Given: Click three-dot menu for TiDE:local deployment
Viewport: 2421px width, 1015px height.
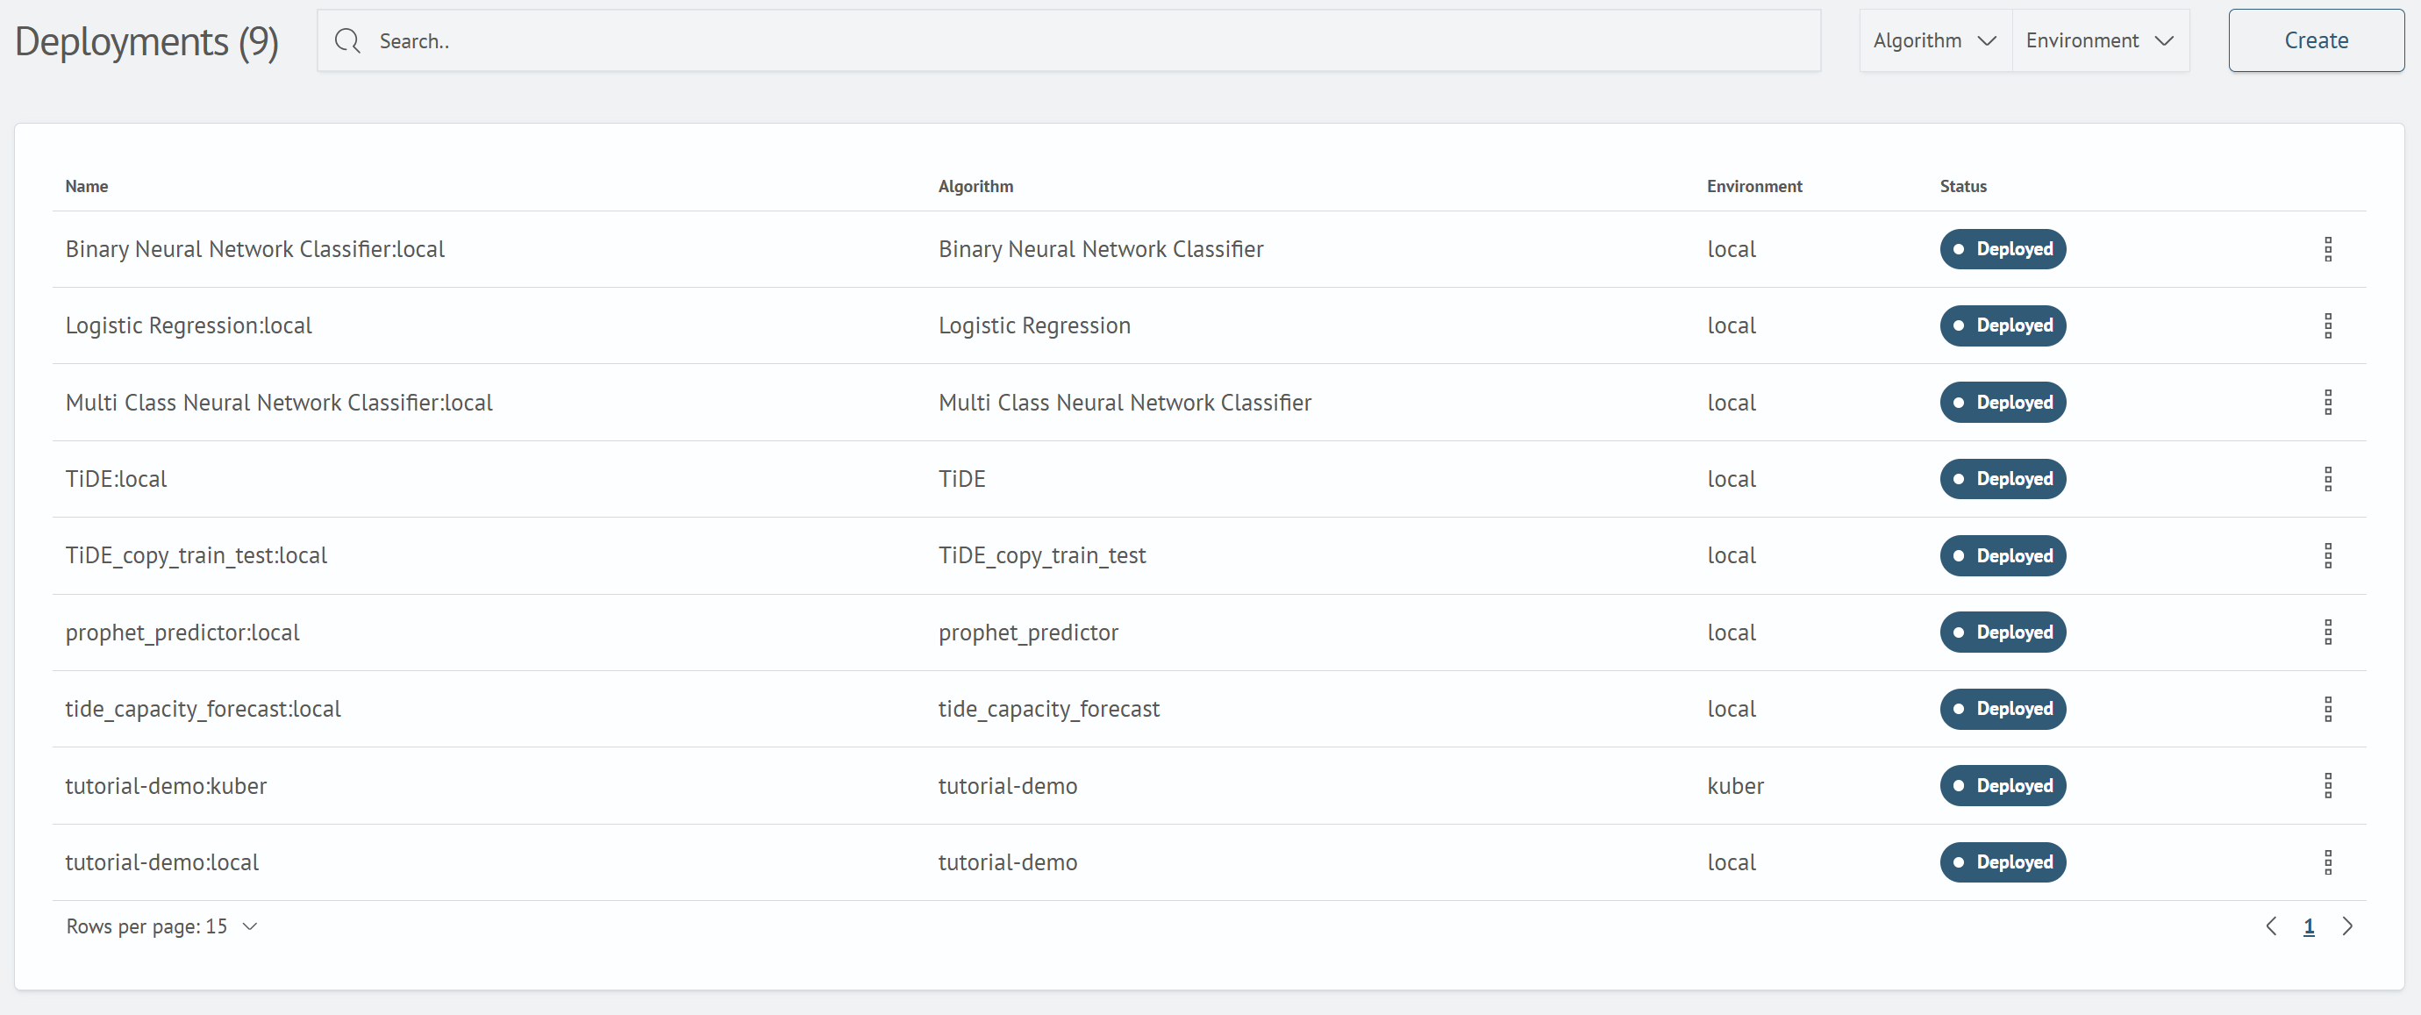Looking at the screenshot, I should coord(2328,478).
